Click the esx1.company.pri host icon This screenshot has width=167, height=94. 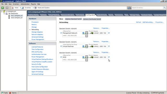point(9,16)
